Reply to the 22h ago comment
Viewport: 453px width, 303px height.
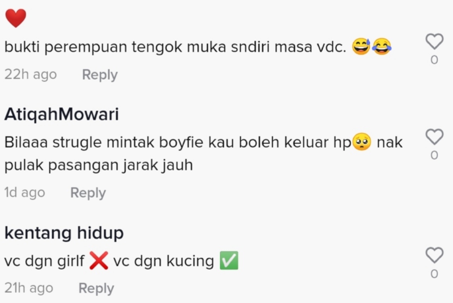(x=100, y=75)
